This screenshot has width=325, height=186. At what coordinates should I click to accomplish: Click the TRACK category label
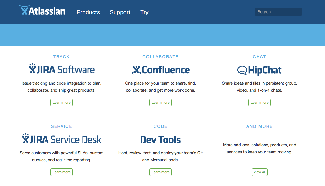click(x=61, y=57)
